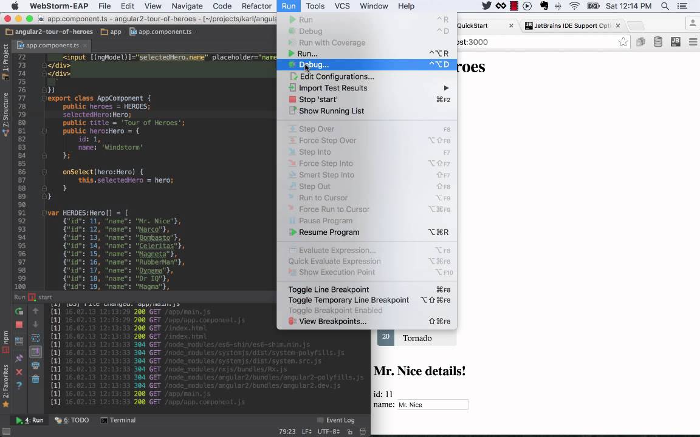The width and height of the screenshot is (700, 437).
Task: Toggle the Structure tool window button
Action: (5, 114)
